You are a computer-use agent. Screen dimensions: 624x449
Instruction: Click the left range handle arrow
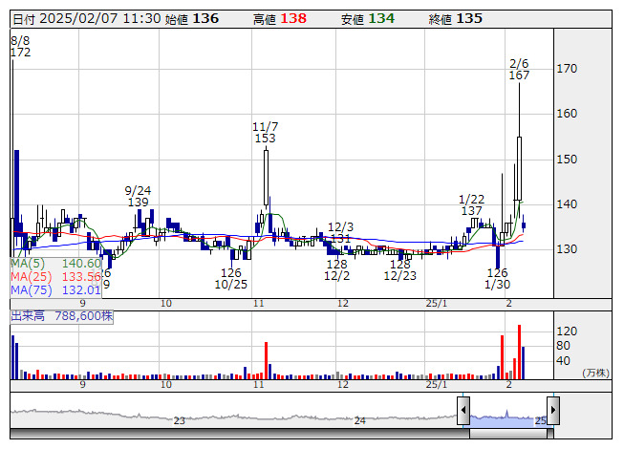point(463,411)
